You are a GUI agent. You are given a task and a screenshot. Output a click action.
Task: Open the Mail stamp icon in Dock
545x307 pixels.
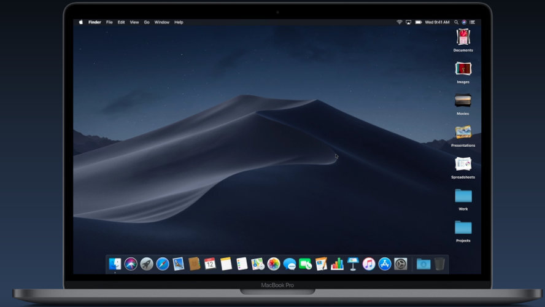click(x=179, y=264)
